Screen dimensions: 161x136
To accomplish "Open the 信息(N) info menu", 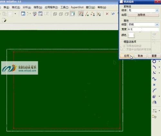I will click(x=38, y=7).
